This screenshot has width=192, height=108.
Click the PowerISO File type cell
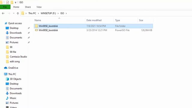coord(122,30)
